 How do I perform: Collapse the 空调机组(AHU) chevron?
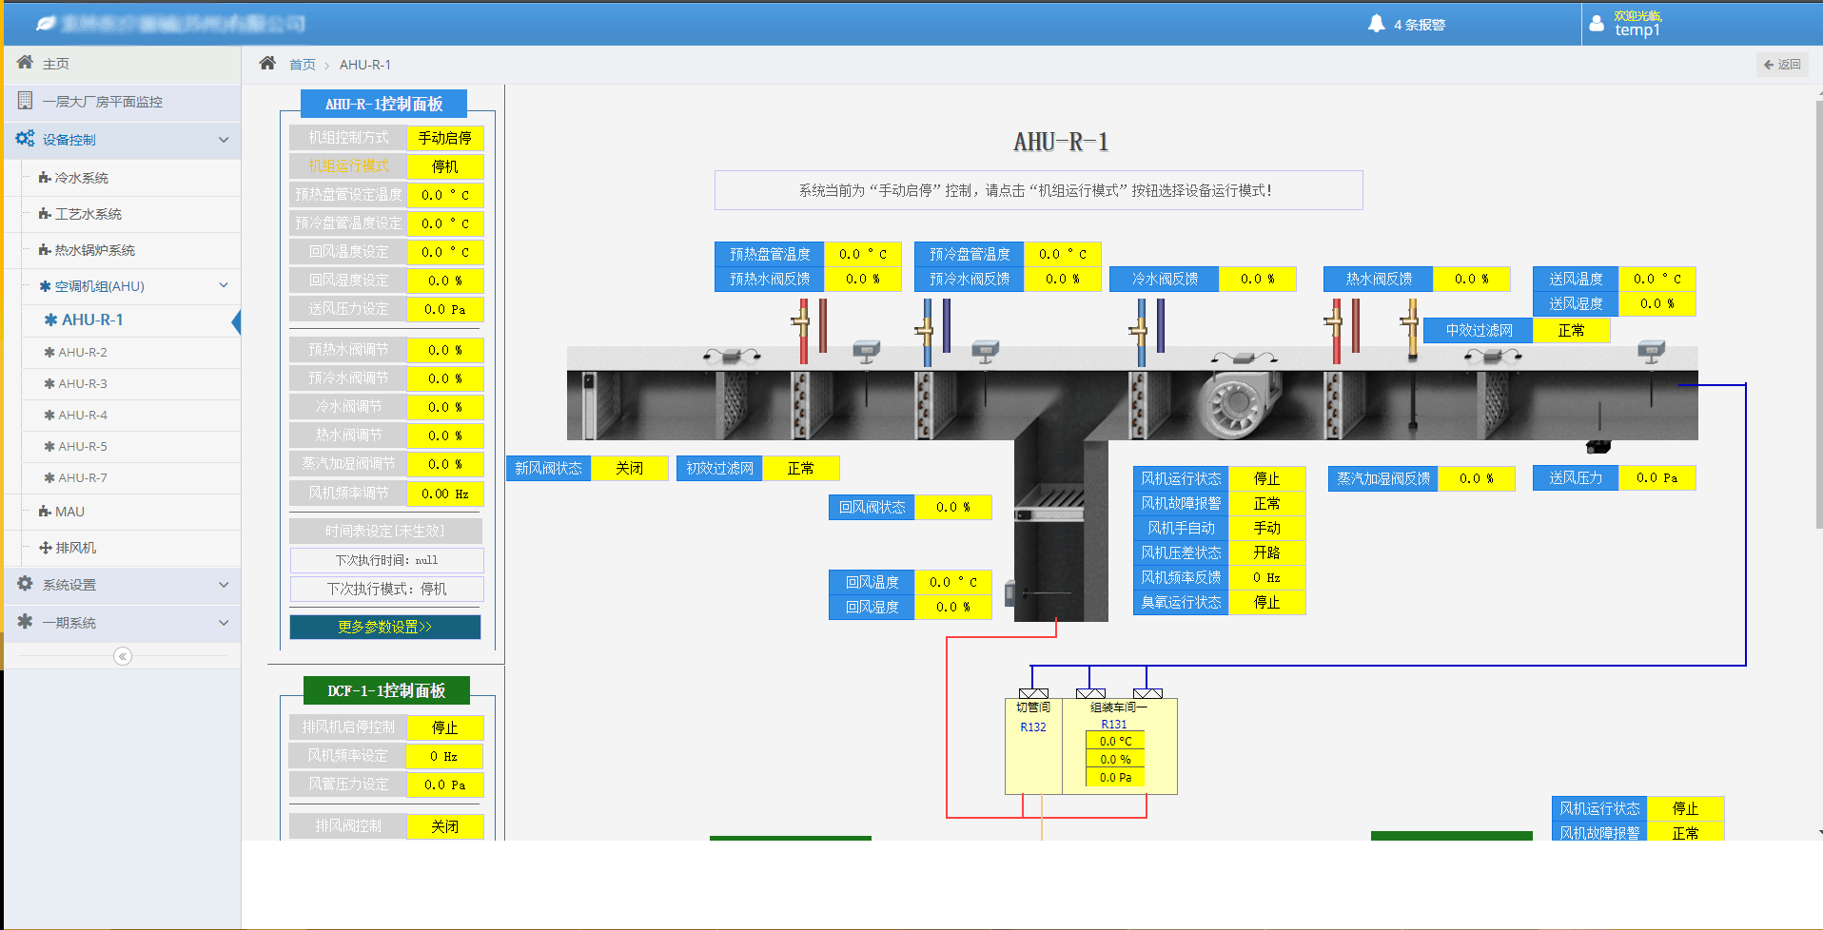pyautogui.click(x=224, y=285)
